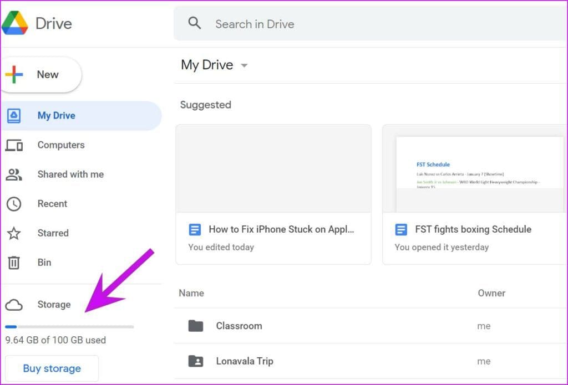
Task: Click the My Drive heading title
Action: [x=207, y=65]
